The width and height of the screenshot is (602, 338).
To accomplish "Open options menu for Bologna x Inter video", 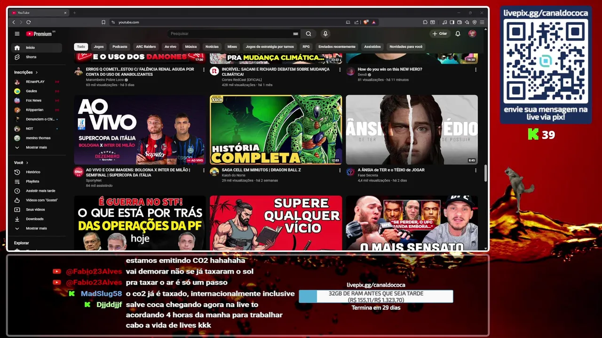I will point(204,170).
